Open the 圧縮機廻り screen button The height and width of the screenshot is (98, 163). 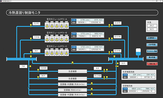[152, 38]
